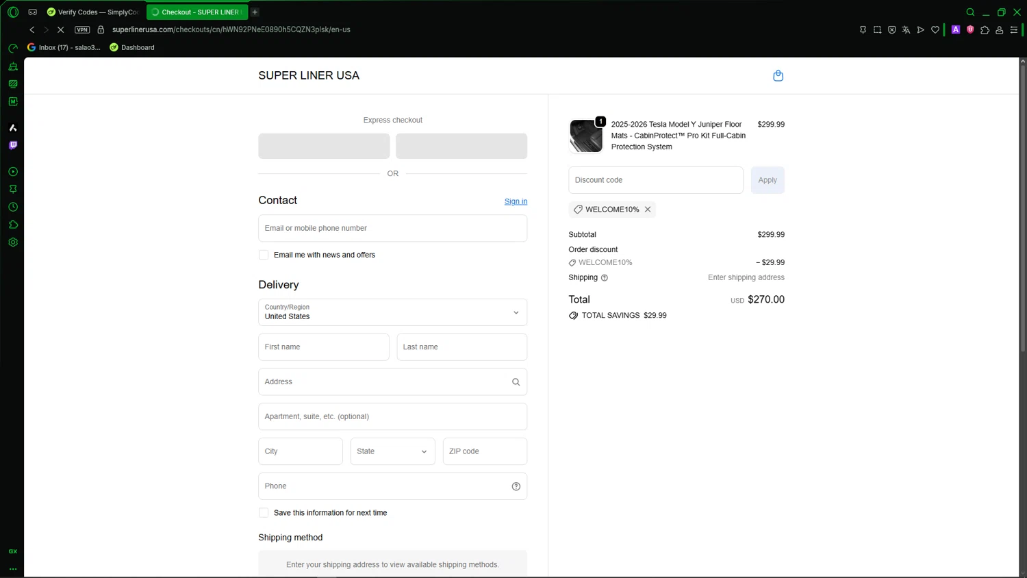Viewport: 1027px width, 578px height.
Task: Open History clock icon in sidebar
Action: [x=13, y=207]
